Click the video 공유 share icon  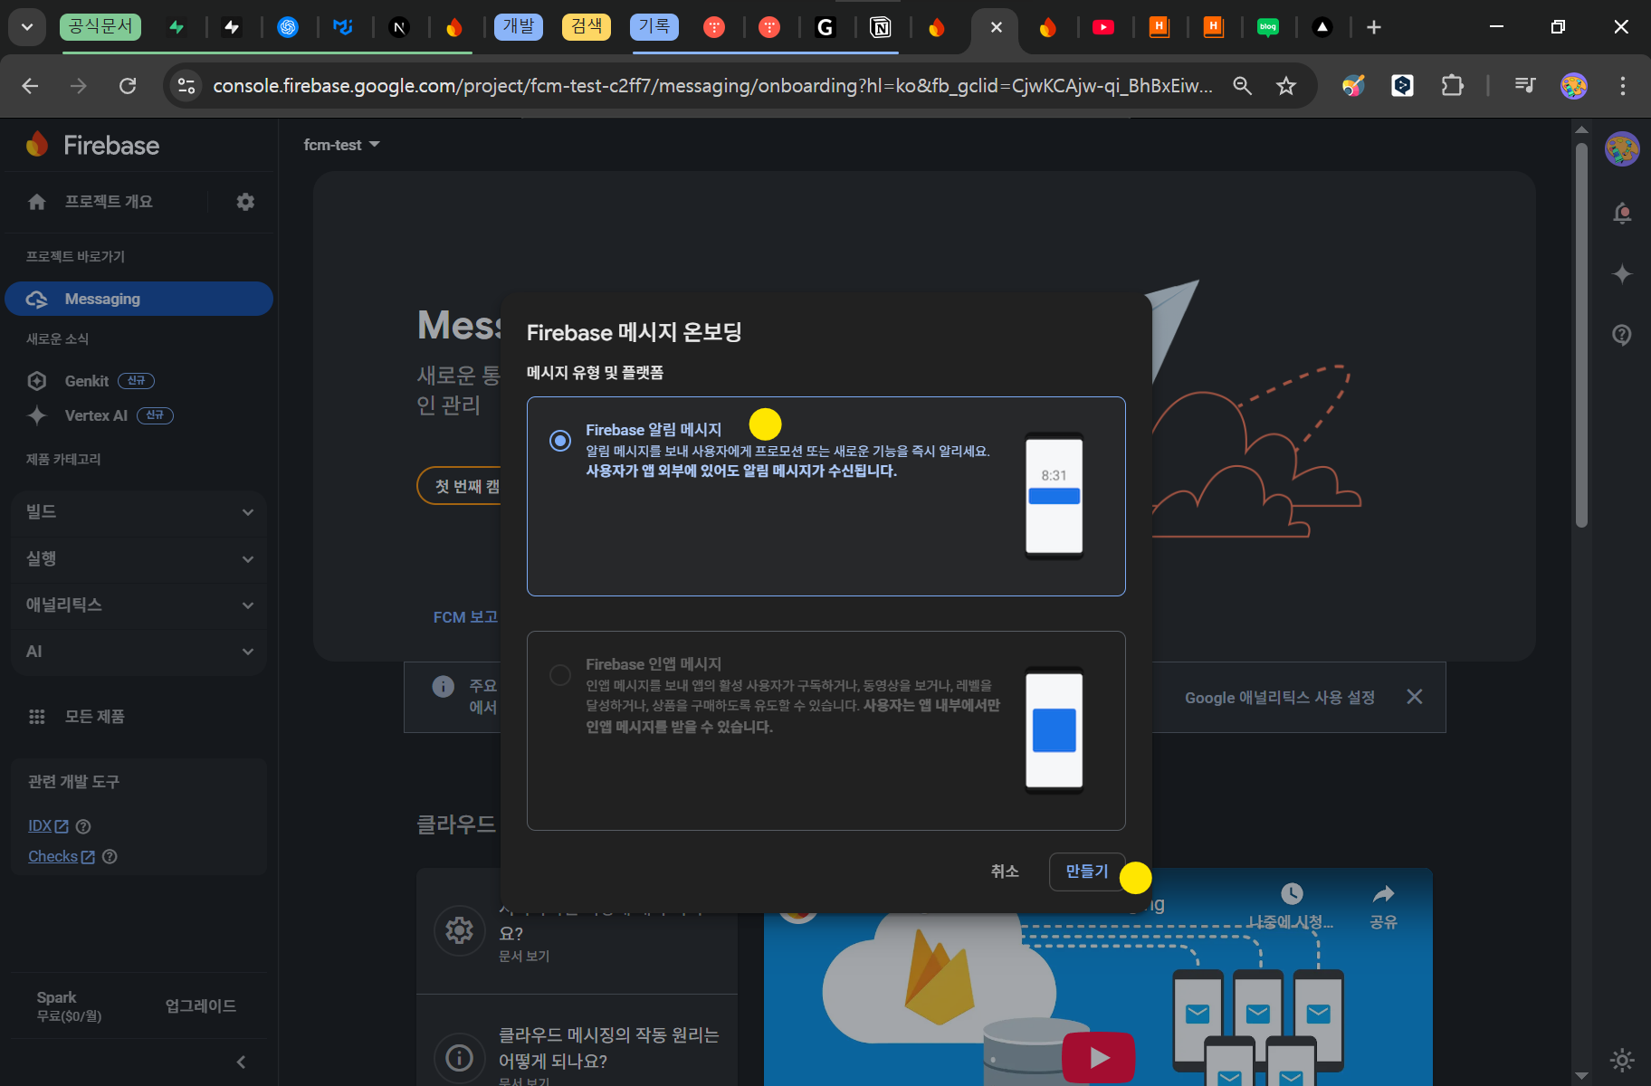tap(1383, 906)
